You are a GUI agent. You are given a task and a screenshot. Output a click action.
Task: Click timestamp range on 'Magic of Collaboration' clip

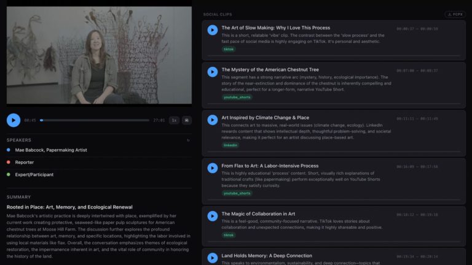click(x=417, y=215)
